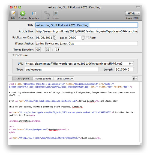
Task: Select the Description tab
Action: 23,79
